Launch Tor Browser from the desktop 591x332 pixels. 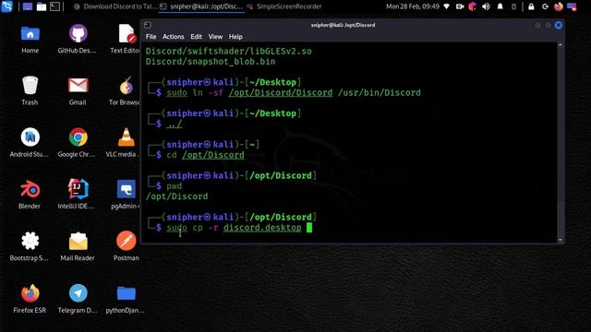126,90
